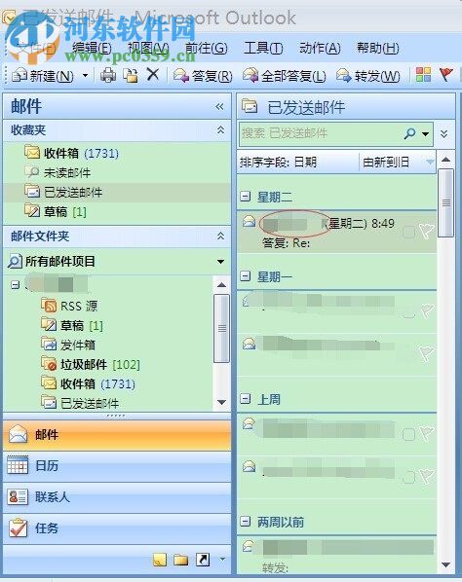Click the 全部答复(L) button
Image resolution: width=462 pixels, height=582 pixels.
[285, 76]
